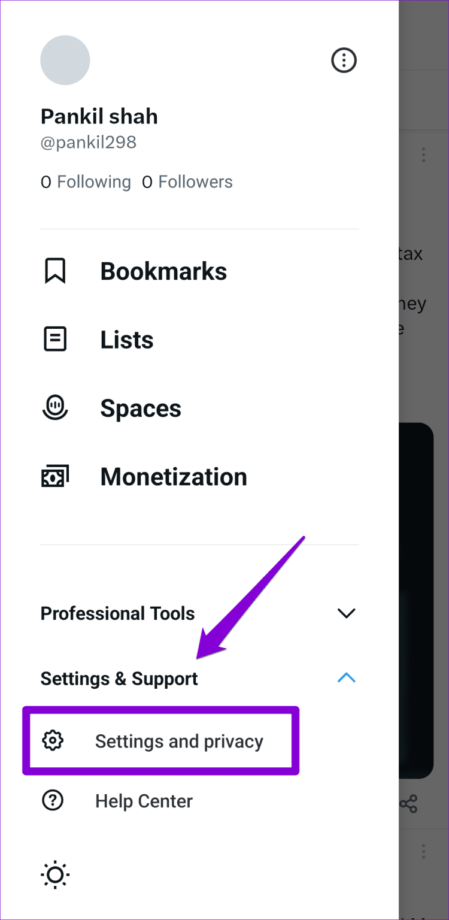This screenshot has height=920, width=449.
Task: Select the Lists icon
Action: (55, 339)
